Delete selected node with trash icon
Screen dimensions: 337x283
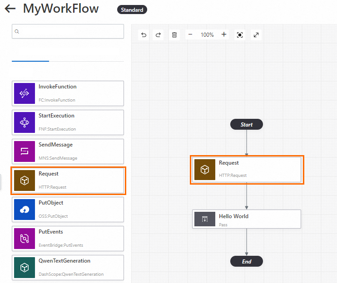(174, 35)
